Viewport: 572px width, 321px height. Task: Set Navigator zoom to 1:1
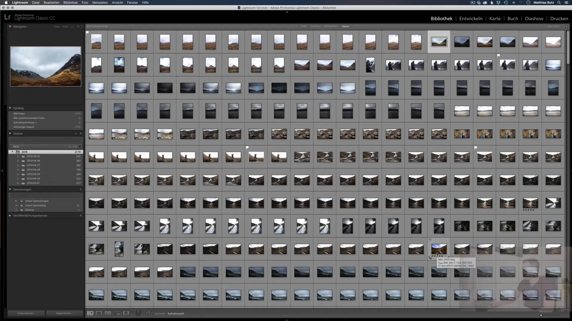tap(72, 26)
